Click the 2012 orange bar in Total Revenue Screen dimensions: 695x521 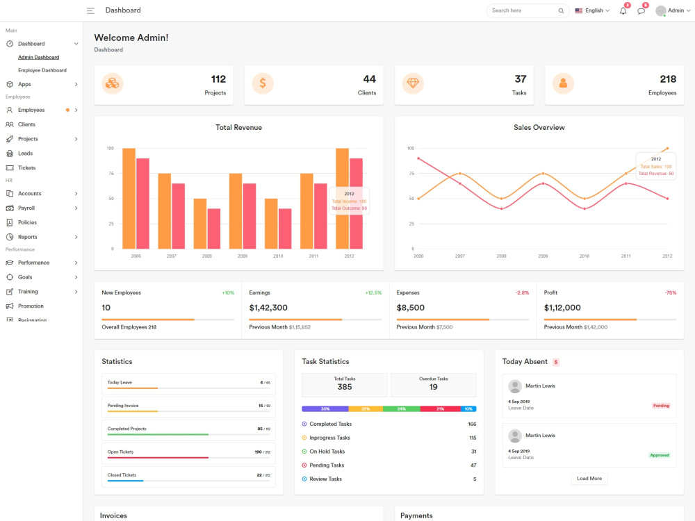(342, 199)
